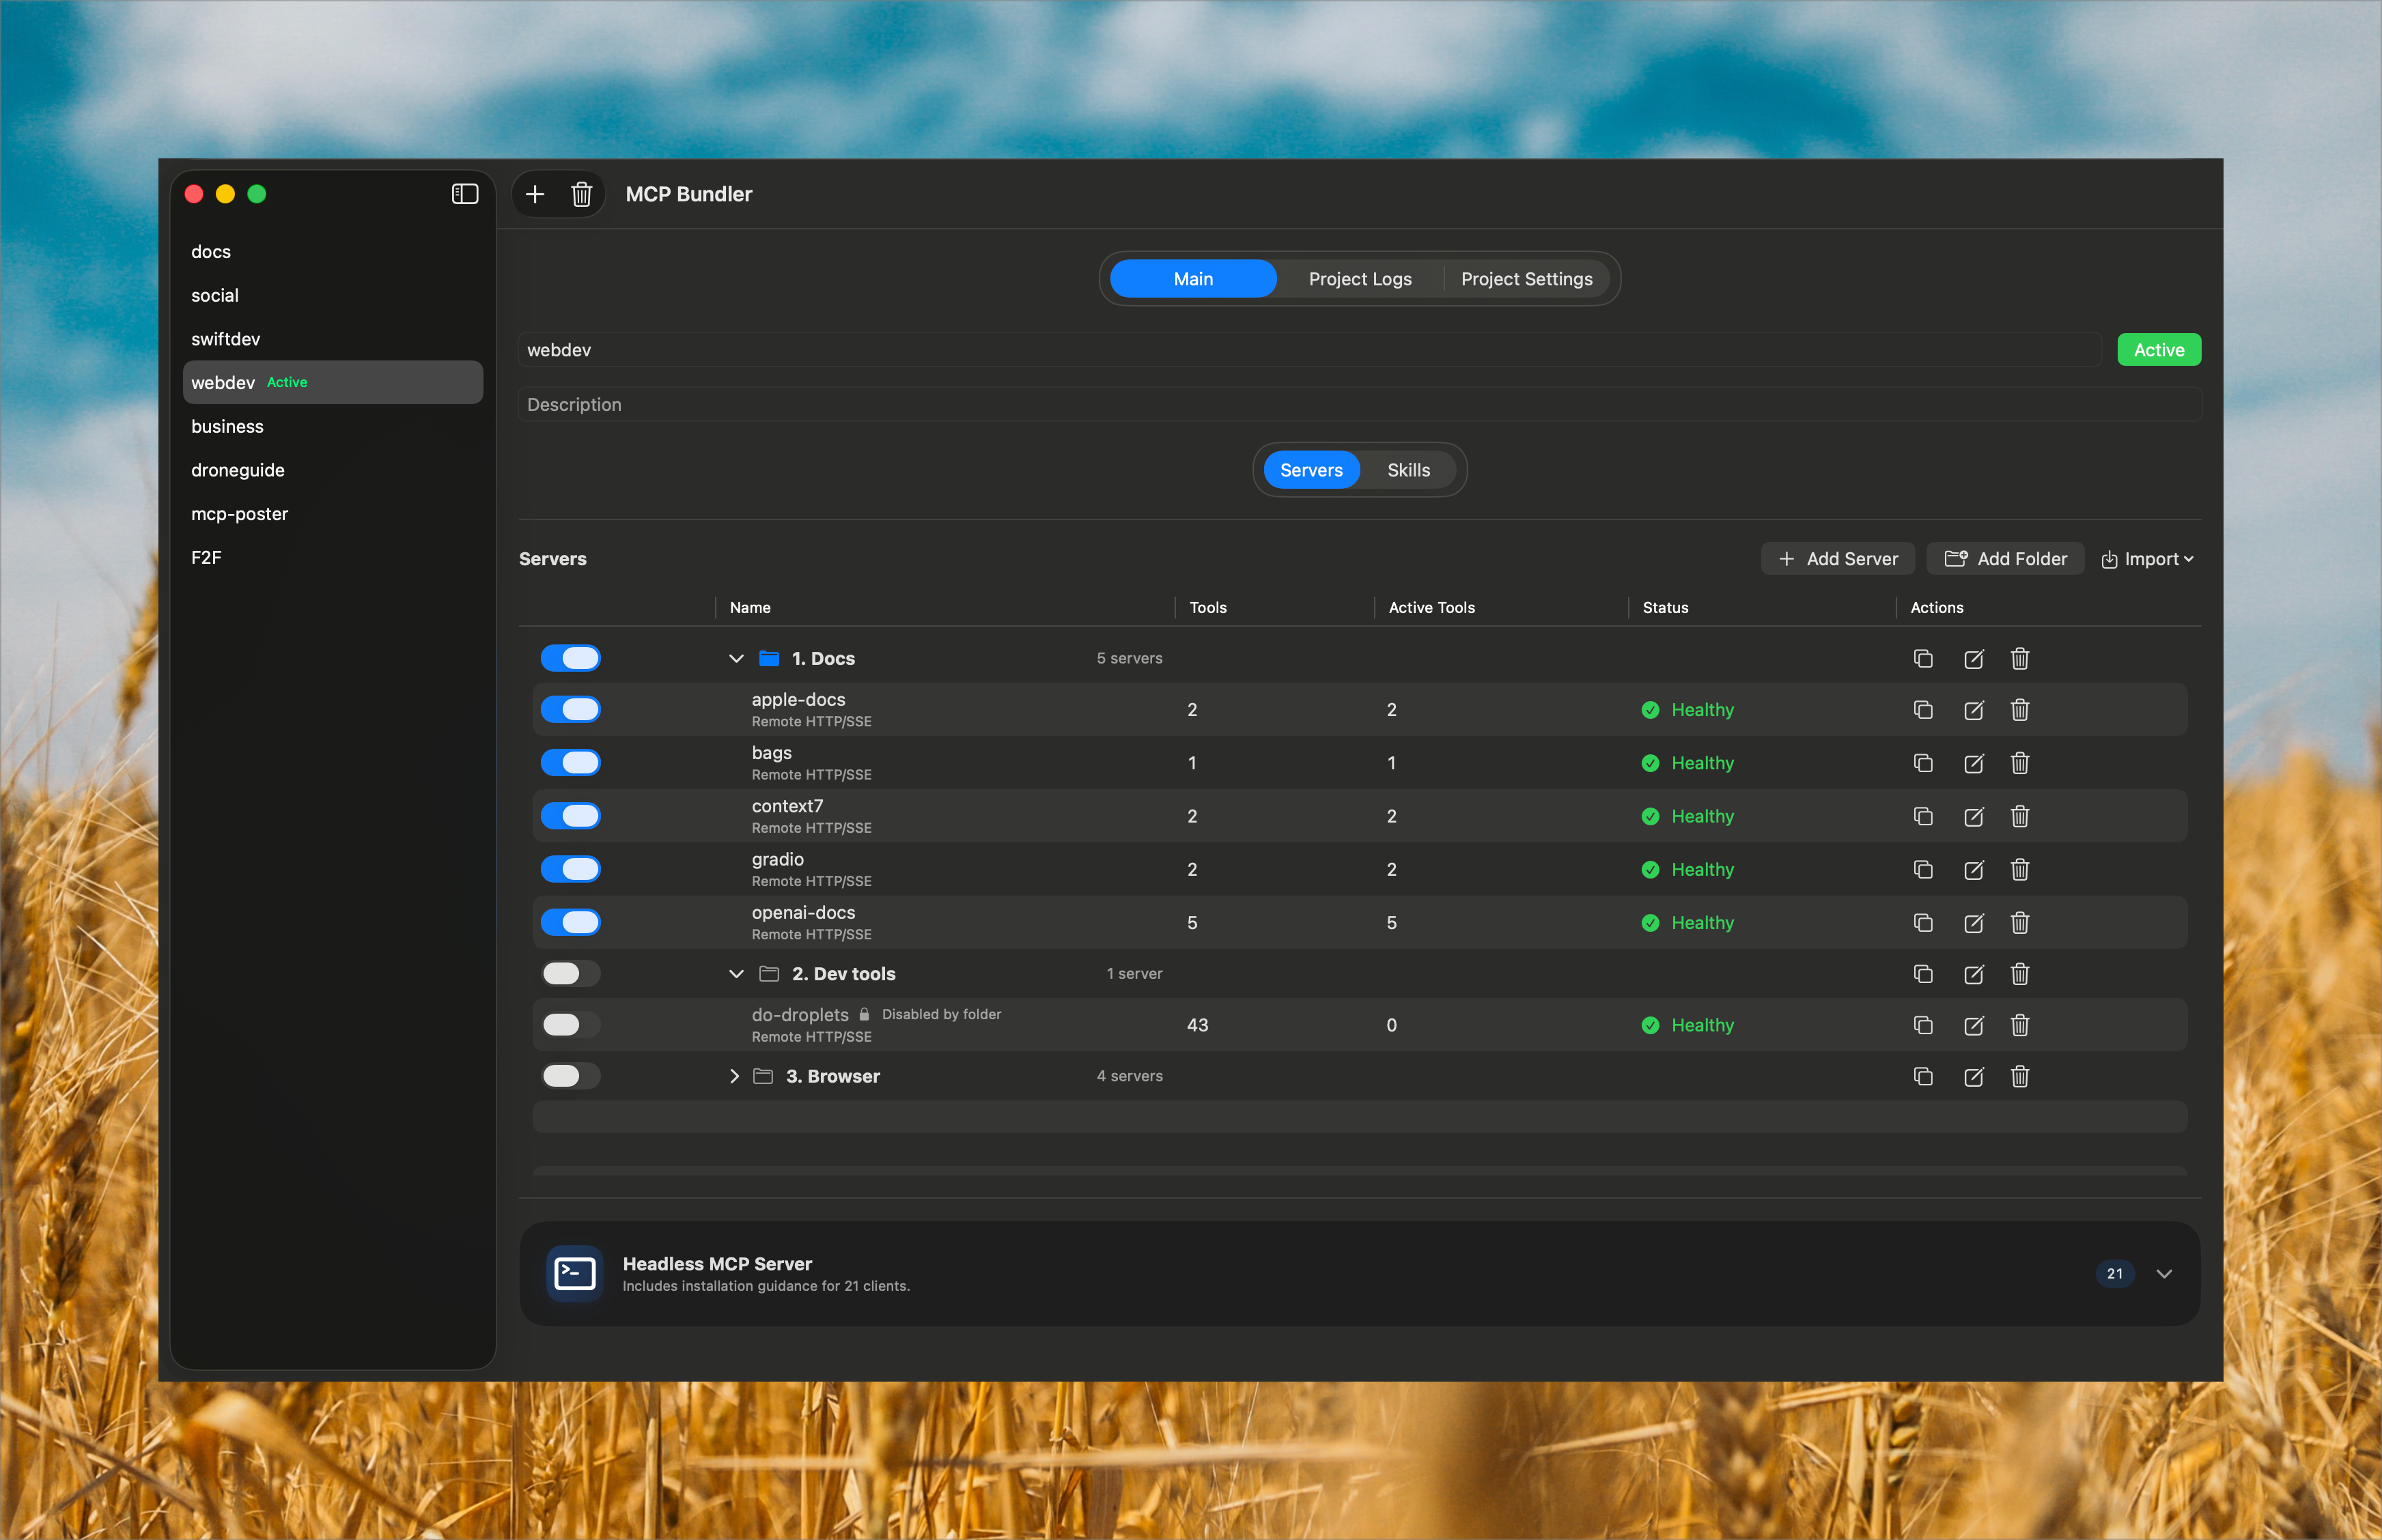This screenshot has height=1540, width=2382.
Task: Collapse the 2. Dev tools folder chevron
Action: (x=736, y=974)
